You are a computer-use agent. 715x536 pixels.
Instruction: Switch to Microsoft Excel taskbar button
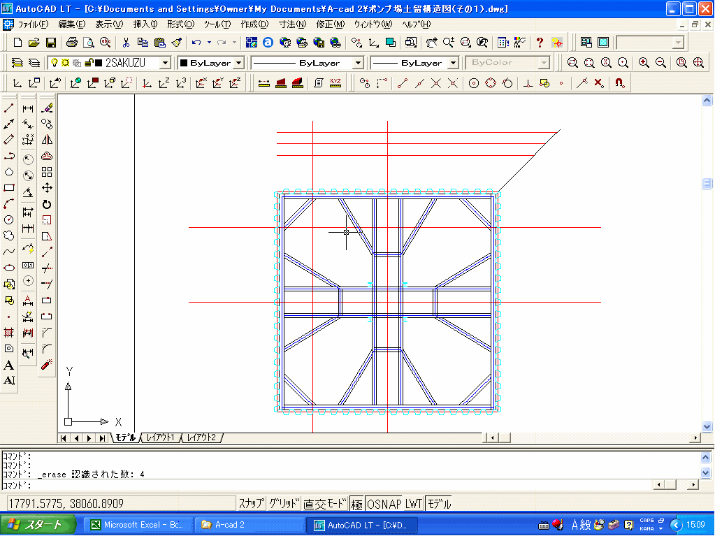click(x=138, y=525)
